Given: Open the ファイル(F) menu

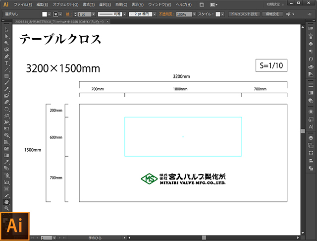Looking at the screenshot, I should point(23,4).
